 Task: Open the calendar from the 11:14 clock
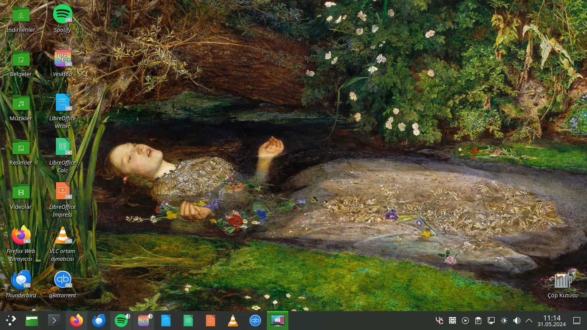[x=552, y=321]
